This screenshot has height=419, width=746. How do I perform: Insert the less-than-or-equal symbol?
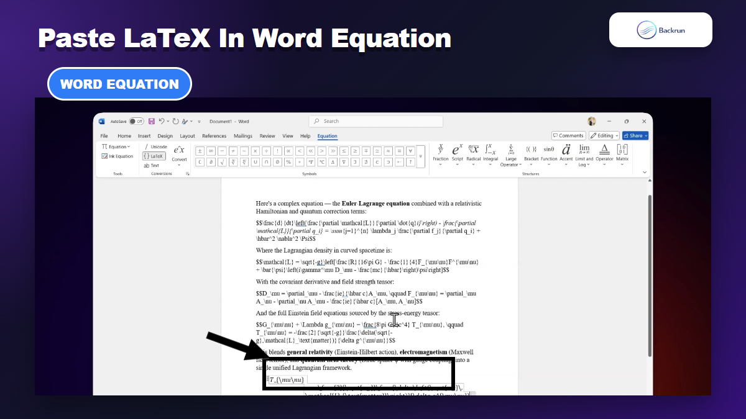pos(344,151)
